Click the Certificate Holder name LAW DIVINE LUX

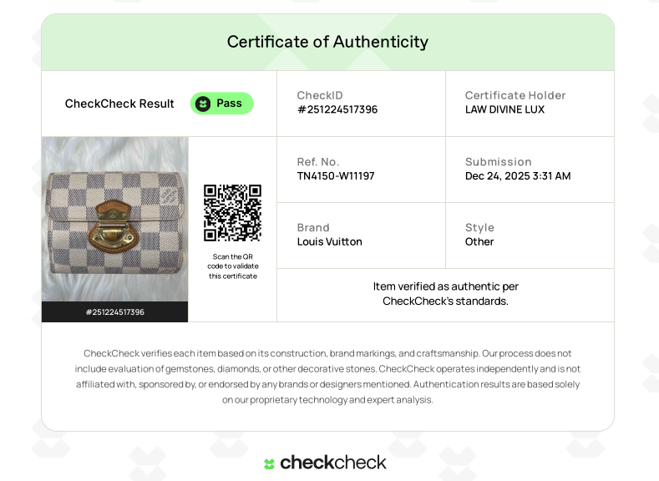[504, 109]
